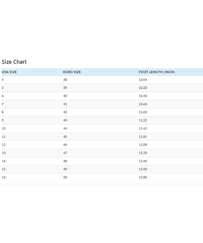Select Euro size 47 cell
Image resolution: width=203 pixels, height=243 pixels.
(65, 153)
